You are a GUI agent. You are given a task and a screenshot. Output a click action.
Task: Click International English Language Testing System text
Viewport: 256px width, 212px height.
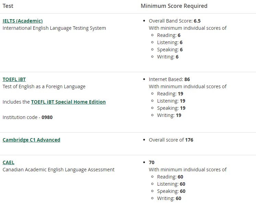54,28
